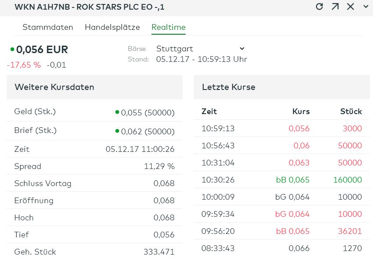Click the Stück column header
This screenshot has height=262, width=373.
[351, 111]
